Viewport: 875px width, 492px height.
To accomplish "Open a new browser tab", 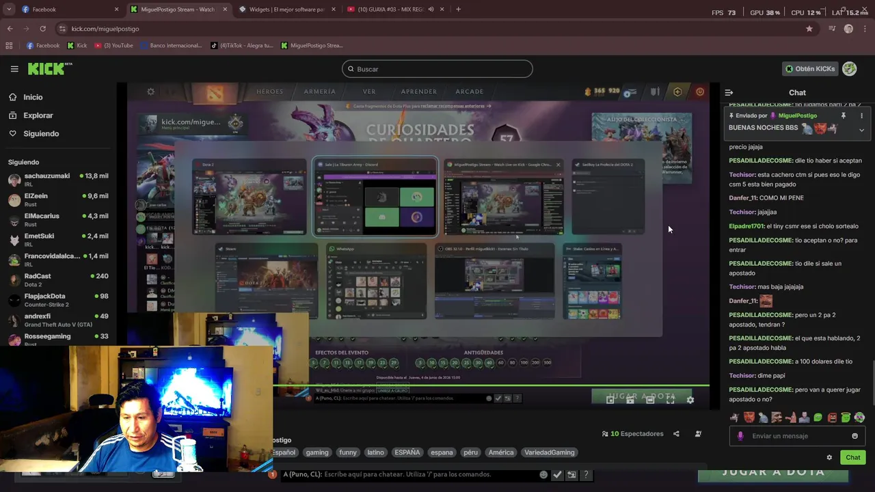I will [458, 10].
